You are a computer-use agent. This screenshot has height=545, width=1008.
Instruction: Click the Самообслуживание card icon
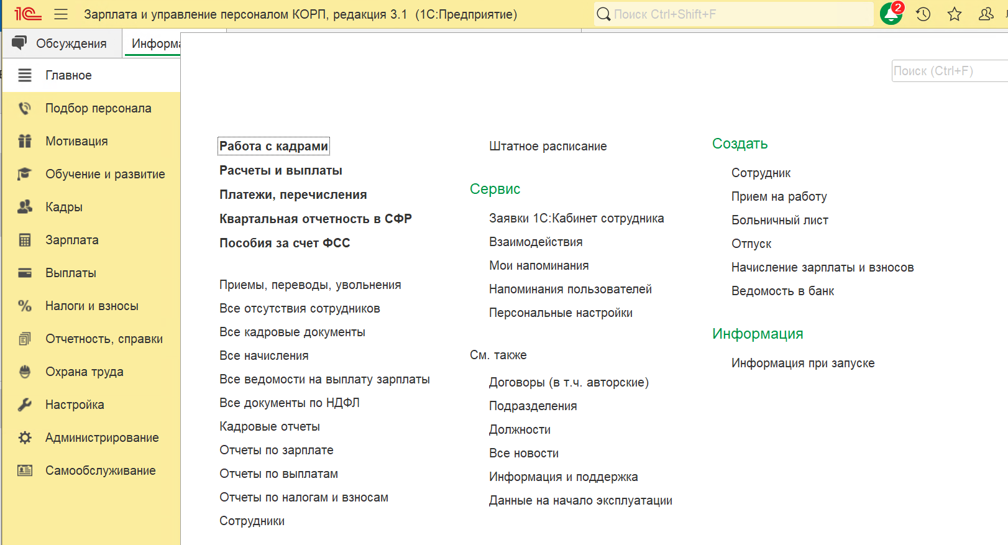point(25,470)
